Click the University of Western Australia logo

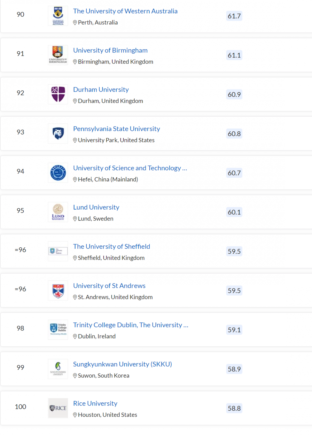click(x=58, y=16)
